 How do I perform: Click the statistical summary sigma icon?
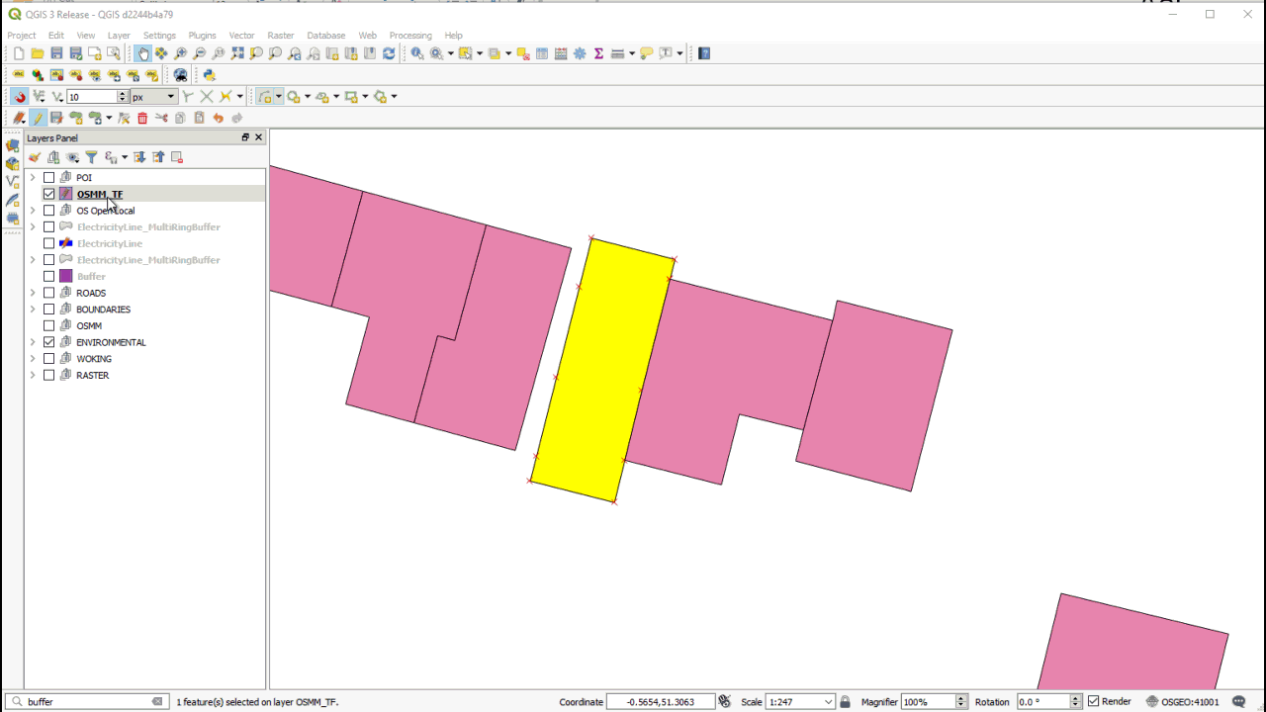pyautogui.click(x=598, y=53)
